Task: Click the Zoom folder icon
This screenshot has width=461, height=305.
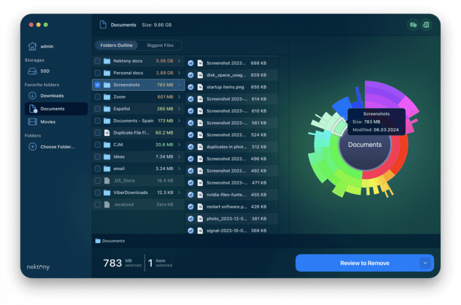Action: point(107,97)
